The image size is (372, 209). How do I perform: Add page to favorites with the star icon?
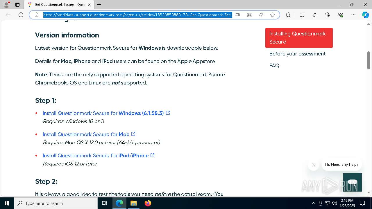point(273,15)
